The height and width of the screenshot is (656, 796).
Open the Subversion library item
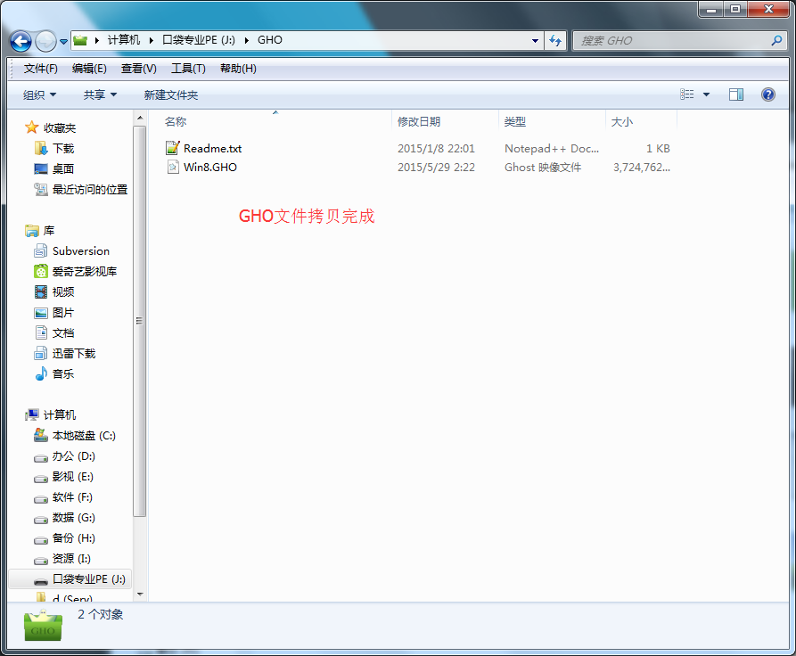(80, 251)
